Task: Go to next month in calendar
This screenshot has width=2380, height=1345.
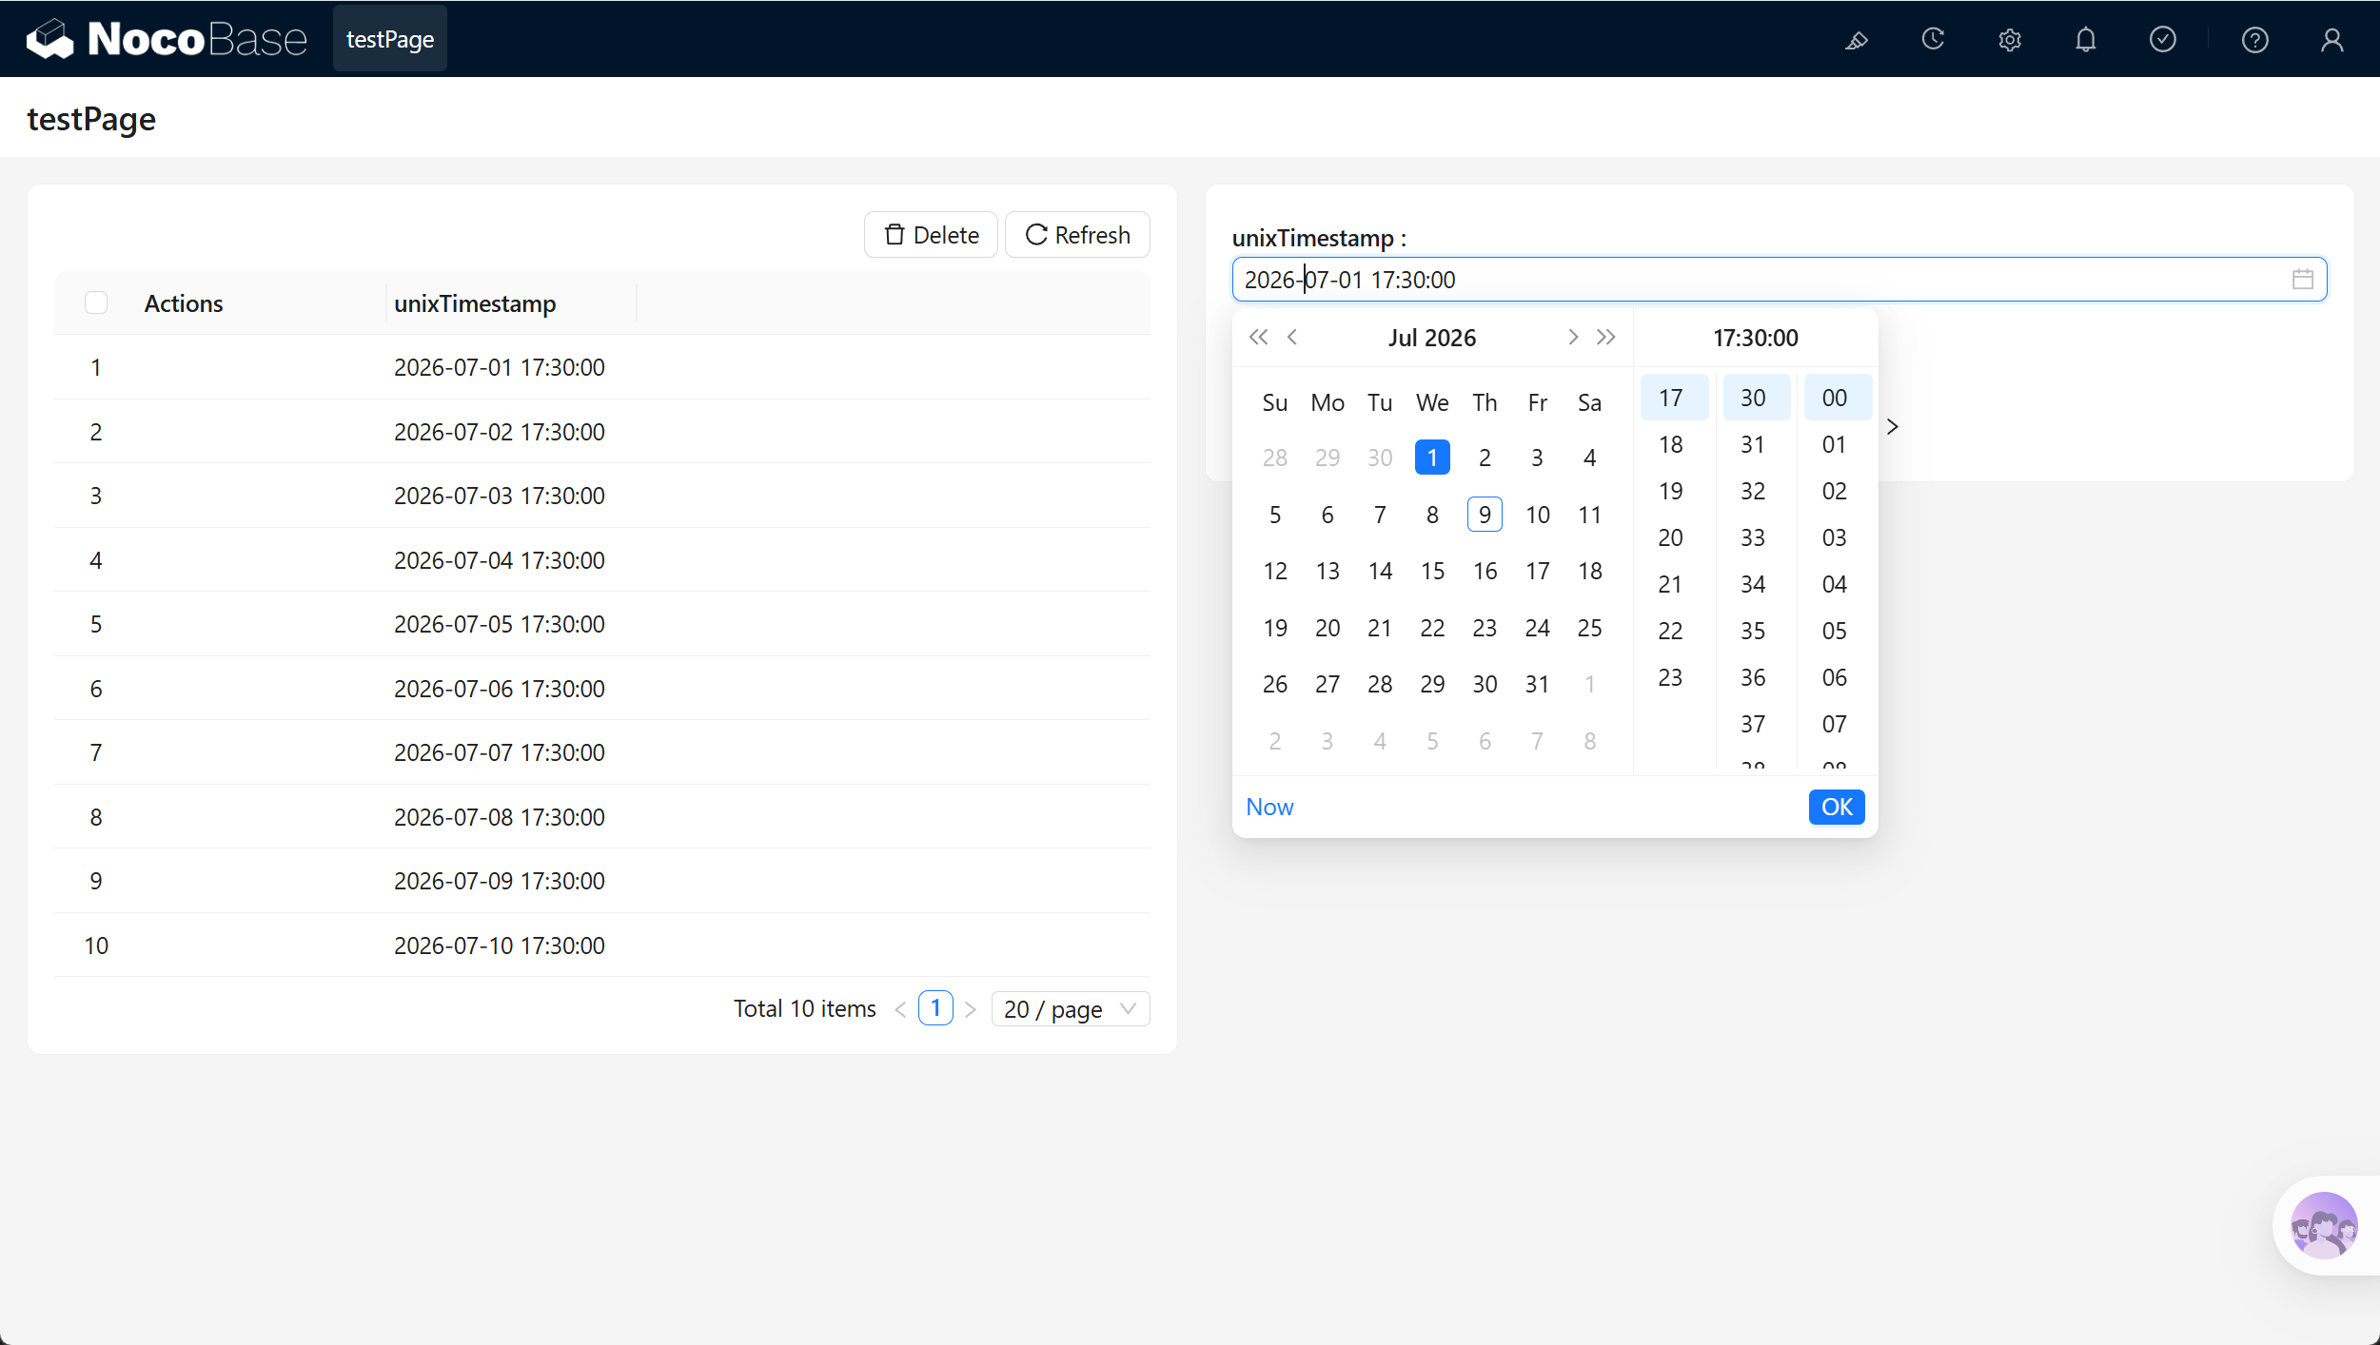Action: (1572, 337)
